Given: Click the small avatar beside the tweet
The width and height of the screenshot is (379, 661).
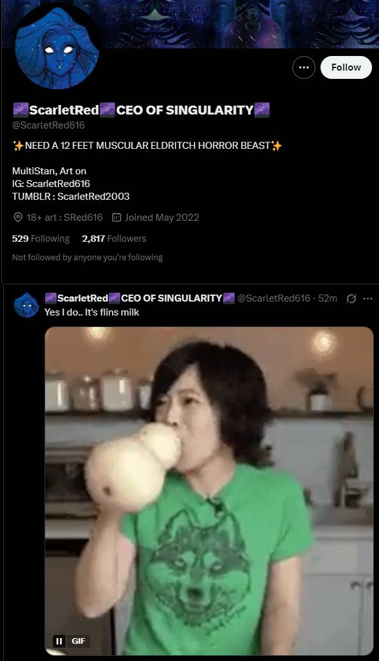Looking at the screenshot, I should 27,305.
